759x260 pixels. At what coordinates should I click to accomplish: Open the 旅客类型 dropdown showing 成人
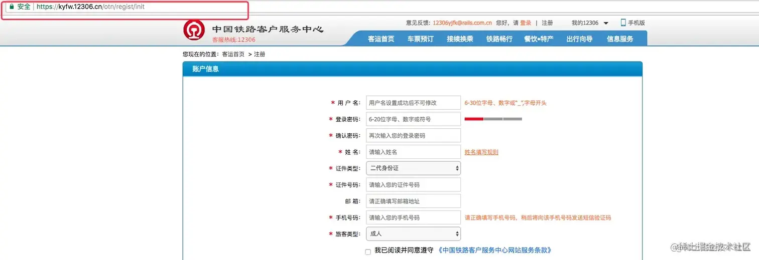pyautogui.click(x=413, y=233)
